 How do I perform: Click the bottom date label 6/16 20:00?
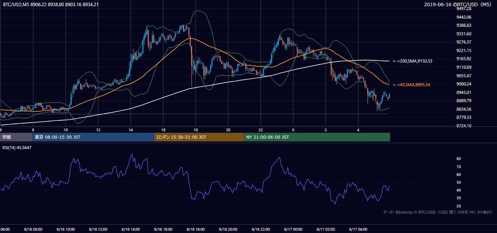[228, 230]
